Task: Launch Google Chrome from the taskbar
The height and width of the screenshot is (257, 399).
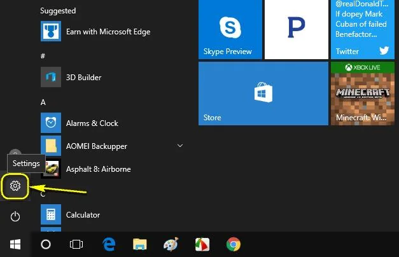Action: pos(234,244)
